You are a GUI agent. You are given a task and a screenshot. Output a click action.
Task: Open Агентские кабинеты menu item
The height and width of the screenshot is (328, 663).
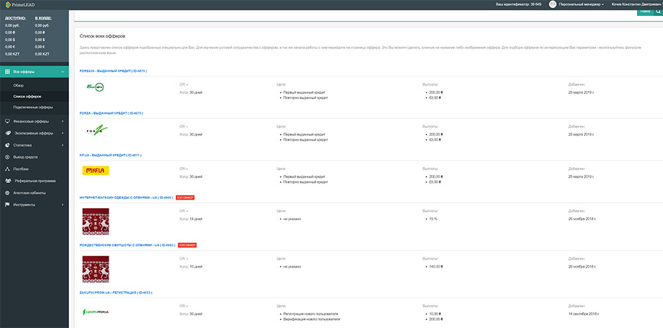(29, 193)
